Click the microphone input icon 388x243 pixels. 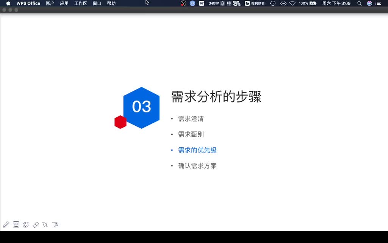point(223,3)
